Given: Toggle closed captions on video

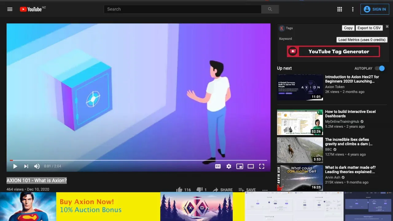Looking at the screenshot, I should tap(218, 166).
